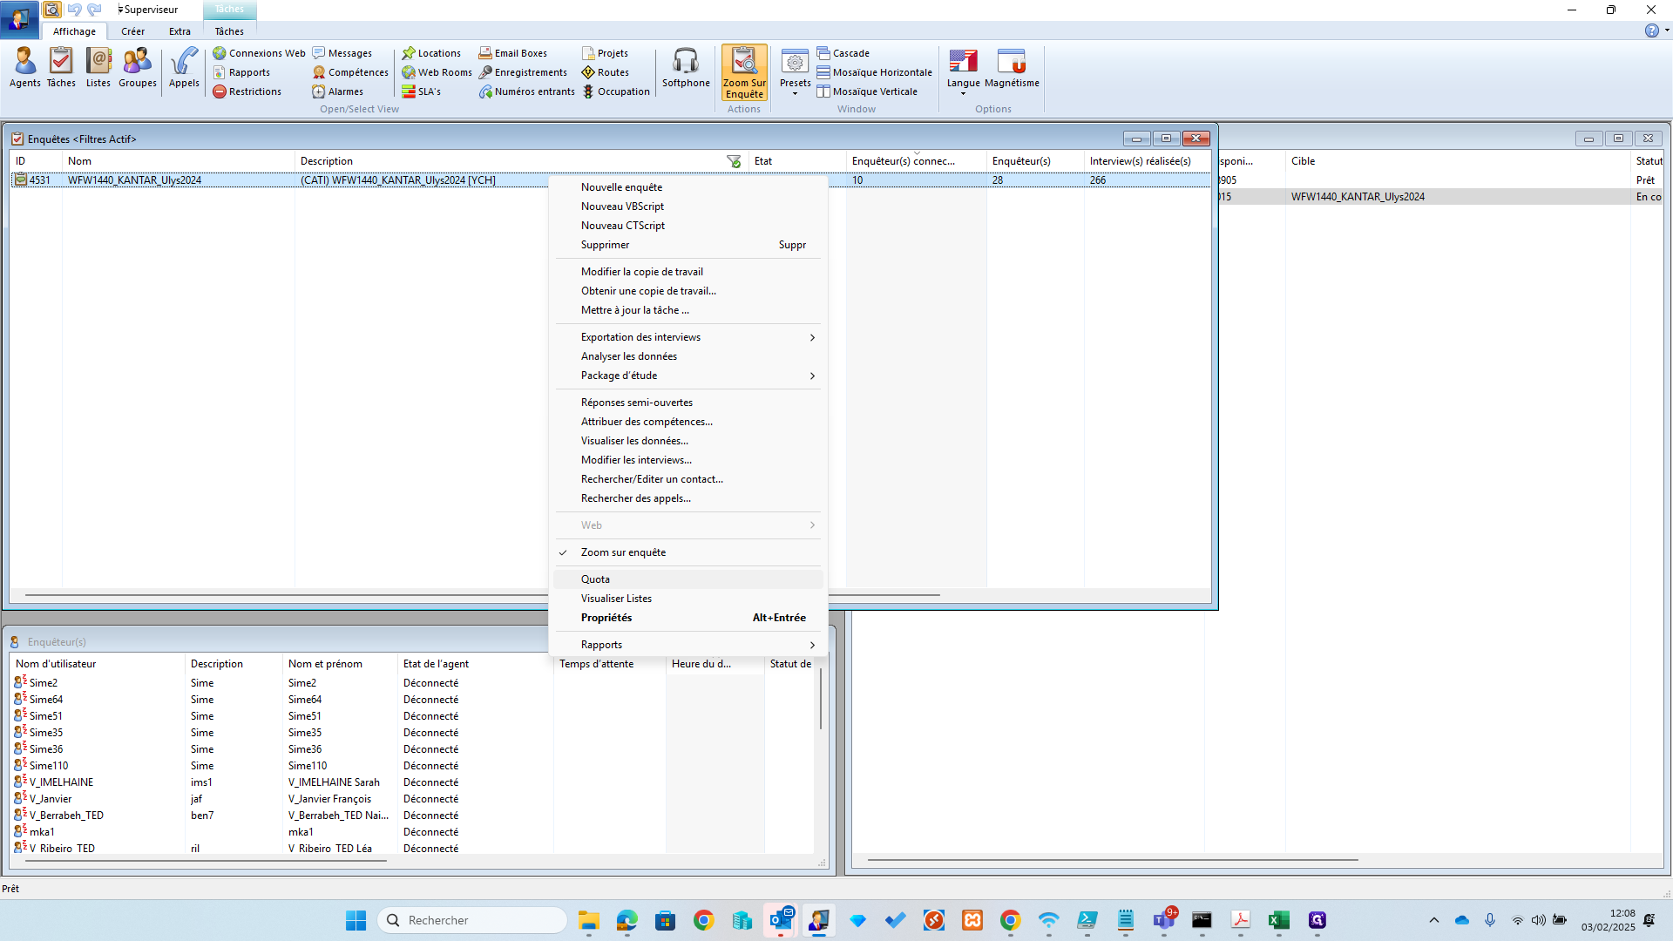This screenshot has height=941, width=1673.
Task: Choose Attribuer des compétences...
Action: tap(687, 422)
